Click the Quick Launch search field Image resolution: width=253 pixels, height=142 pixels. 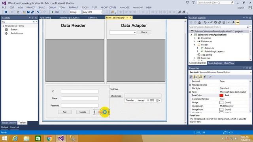(215, 3)
